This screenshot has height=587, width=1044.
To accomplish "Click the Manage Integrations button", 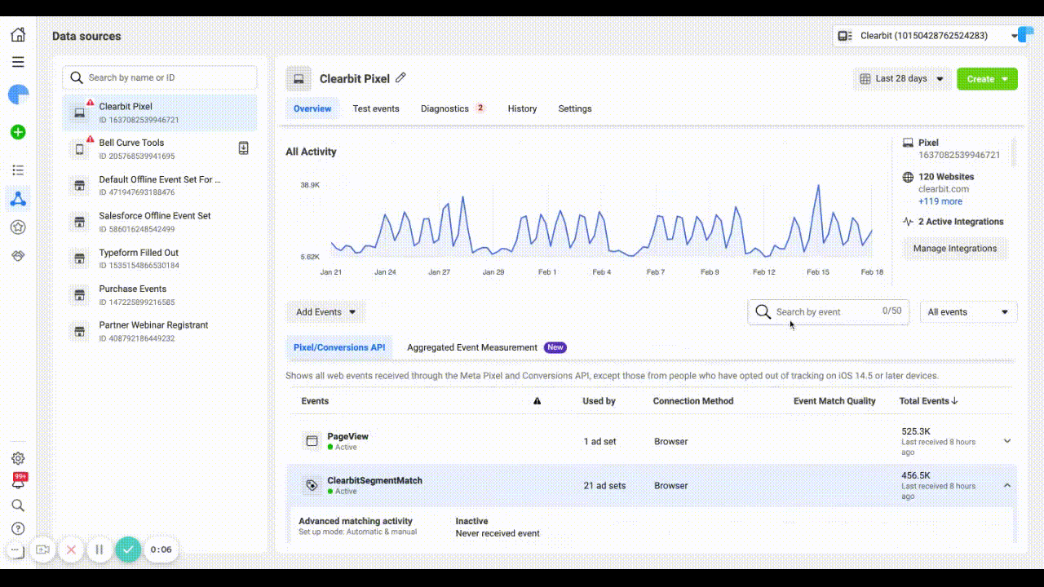I will pyautogui.click(x=955, y=249).
